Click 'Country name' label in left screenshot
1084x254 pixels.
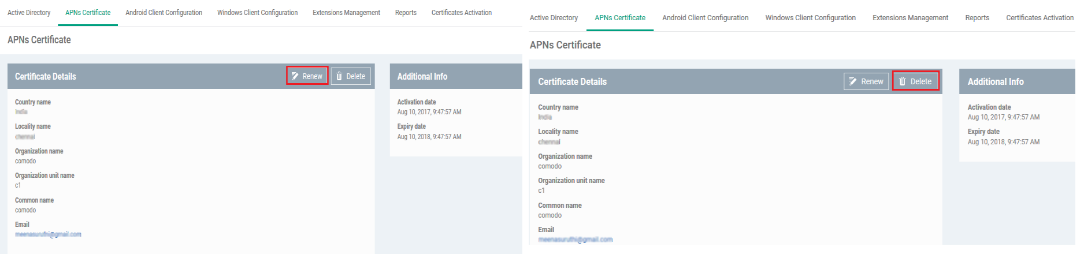[x=33, y=102]
